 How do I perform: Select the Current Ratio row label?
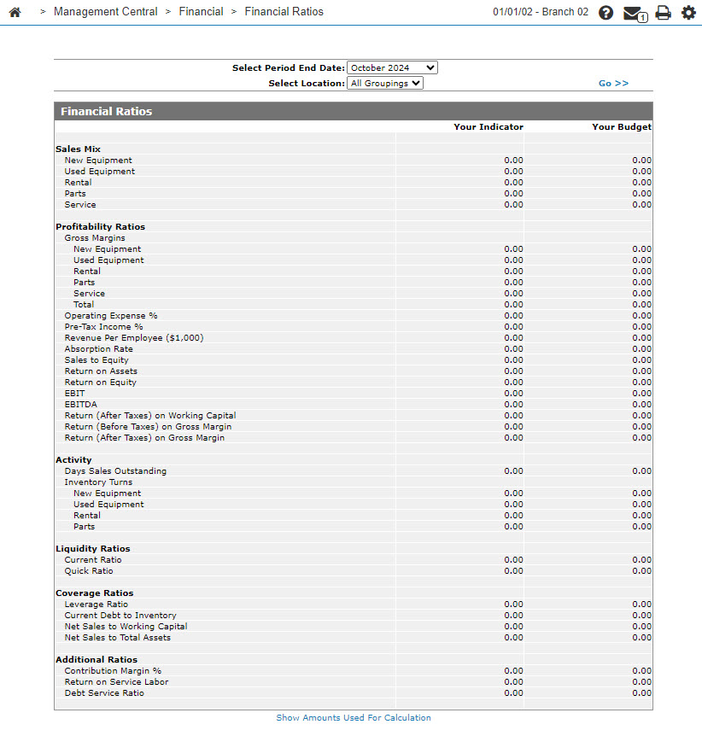93,560
